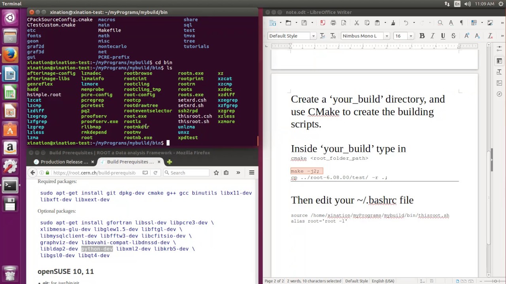Switch to single-page view in status bar

(457, 281)
